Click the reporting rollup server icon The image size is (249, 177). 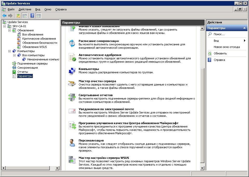coord(72,97)
